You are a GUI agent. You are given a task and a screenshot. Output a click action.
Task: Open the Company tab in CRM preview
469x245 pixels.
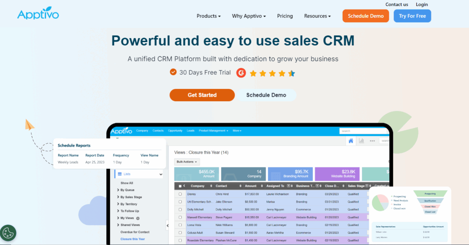click(x=142, y=131)
